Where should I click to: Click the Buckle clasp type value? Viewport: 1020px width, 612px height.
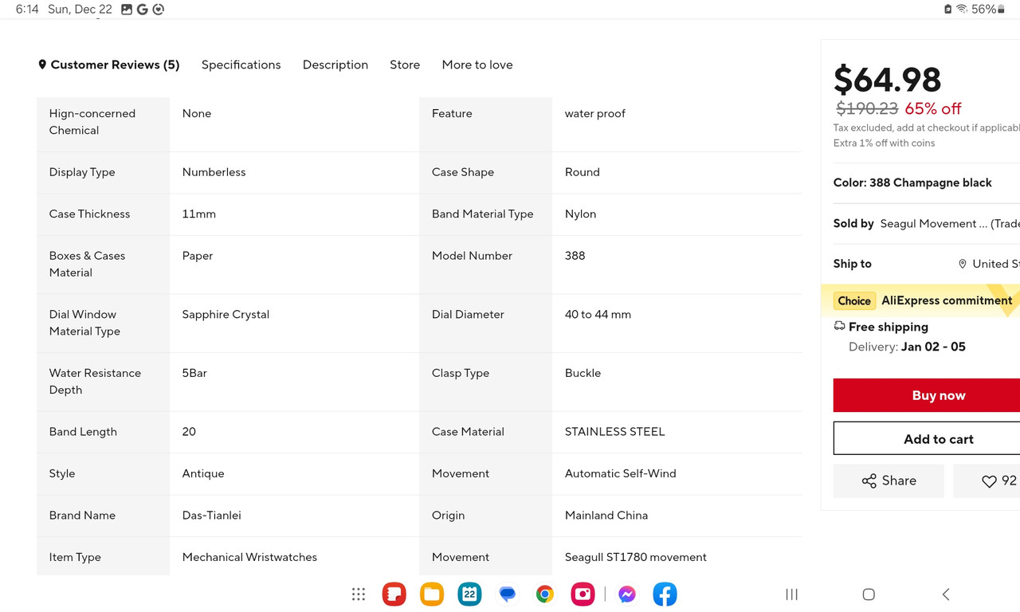click(583, 373)
